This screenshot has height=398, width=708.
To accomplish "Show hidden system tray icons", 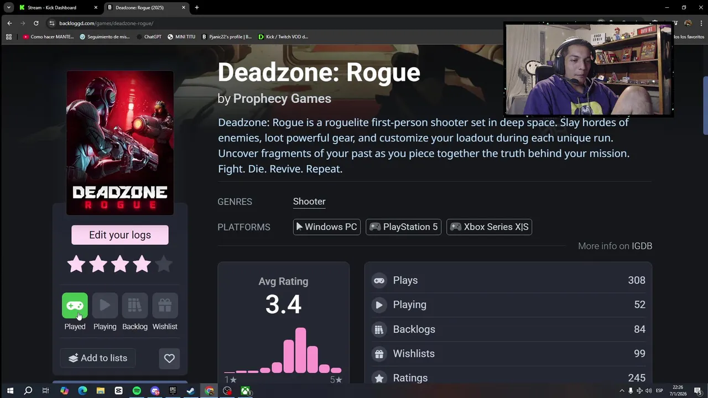I will pos(622,391).
